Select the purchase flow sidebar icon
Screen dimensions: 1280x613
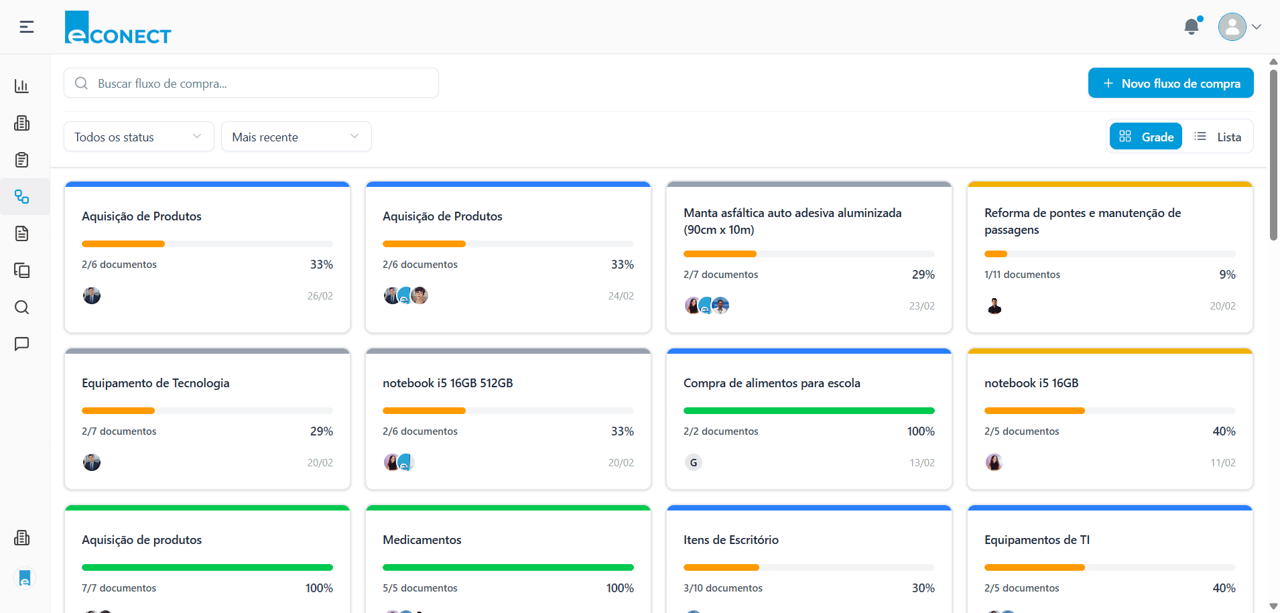click(x=22, y=197)
